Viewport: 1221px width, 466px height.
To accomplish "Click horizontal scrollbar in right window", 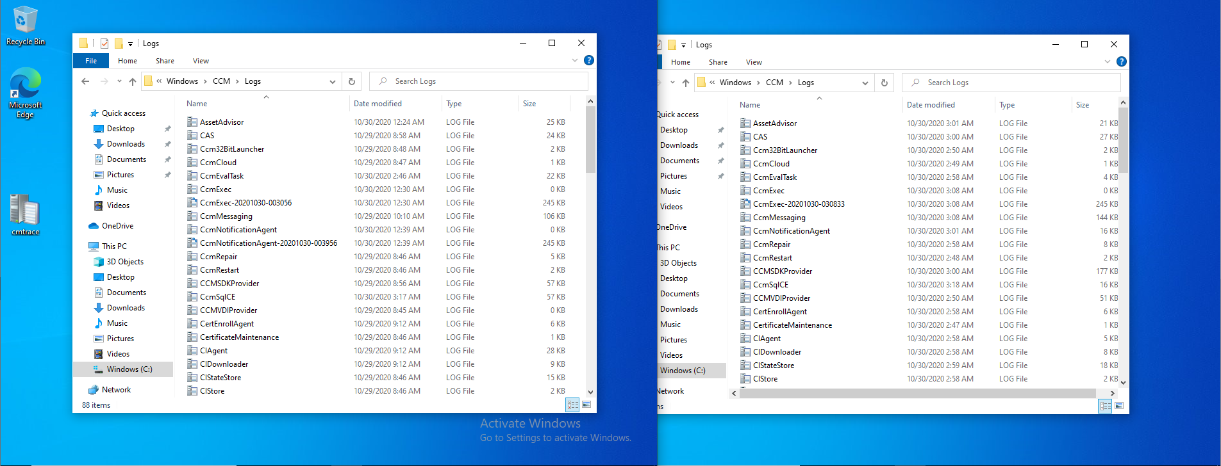I will pos(918,393).
